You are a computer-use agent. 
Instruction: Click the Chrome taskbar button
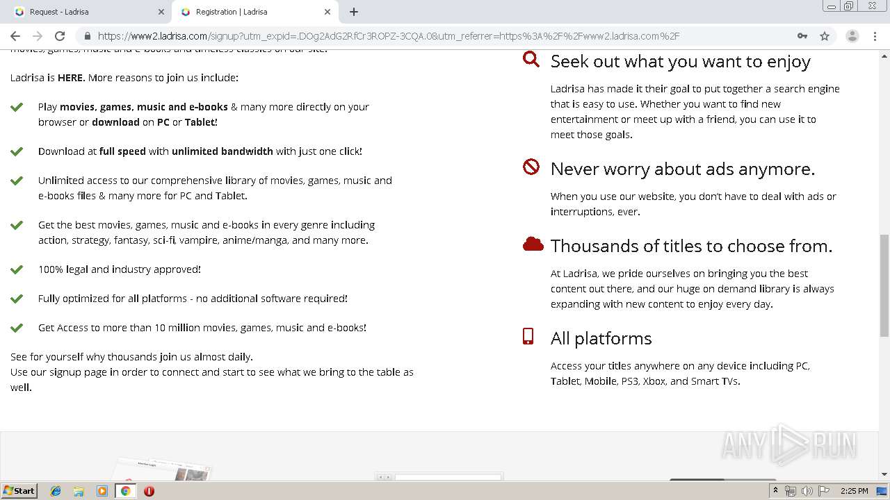pos(126,491)
